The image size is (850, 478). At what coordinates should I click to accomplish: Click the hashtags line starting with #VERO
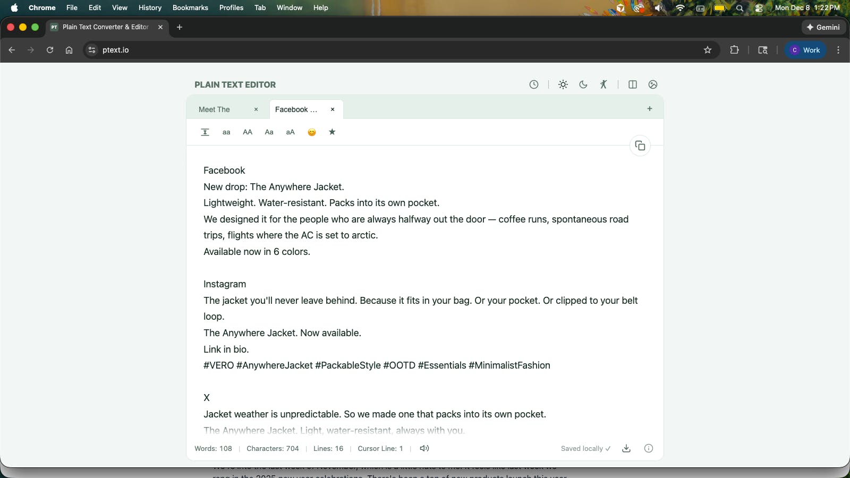[x=377, y=365]
